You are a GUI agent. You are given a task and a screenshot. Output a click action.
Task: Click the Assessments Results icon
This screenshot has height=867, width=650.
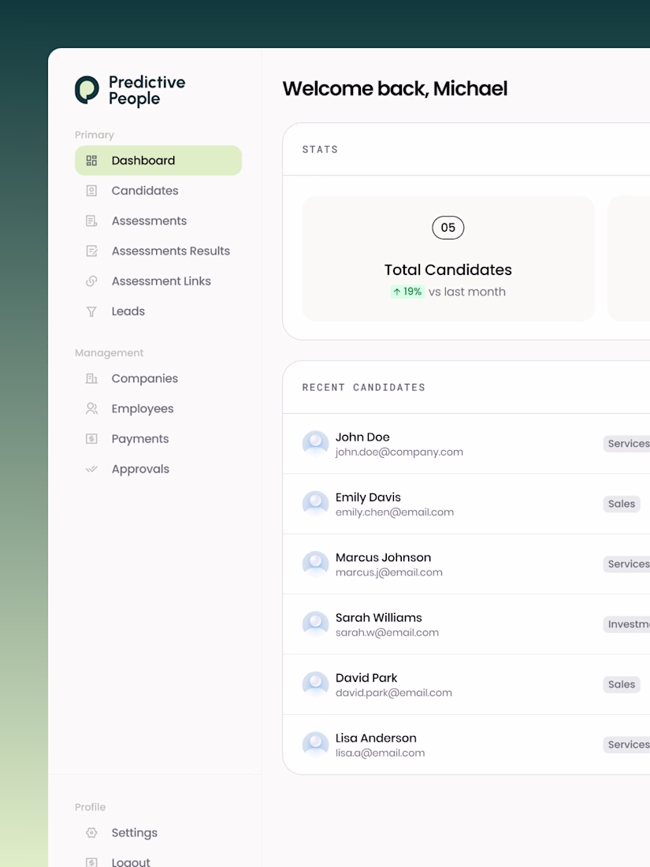coord(91,251)
